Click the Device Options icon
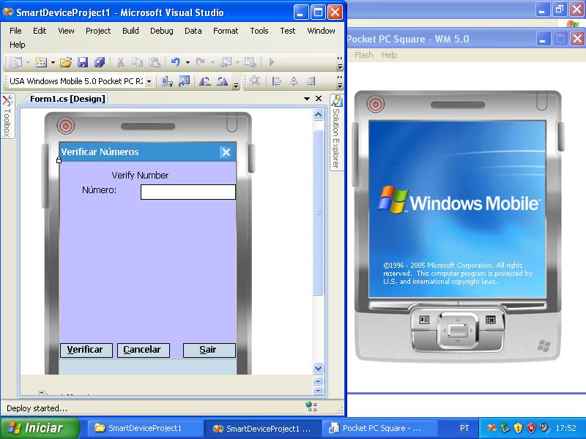The width and height of the screenshot is (586, 439). tap(184, 81)
